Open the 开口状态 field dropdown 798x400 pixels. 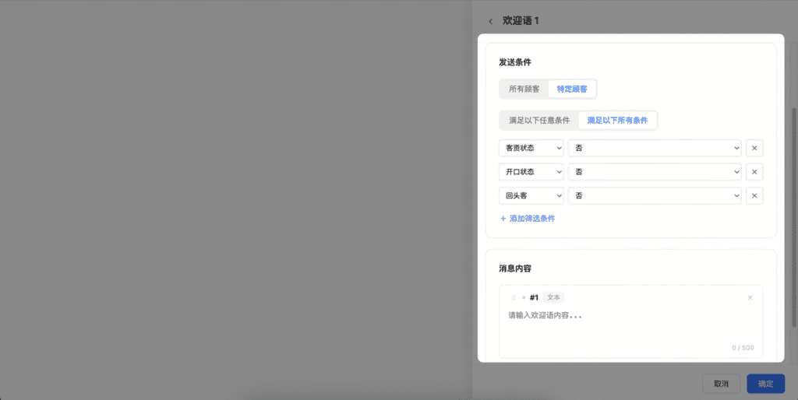pos(531,172)
